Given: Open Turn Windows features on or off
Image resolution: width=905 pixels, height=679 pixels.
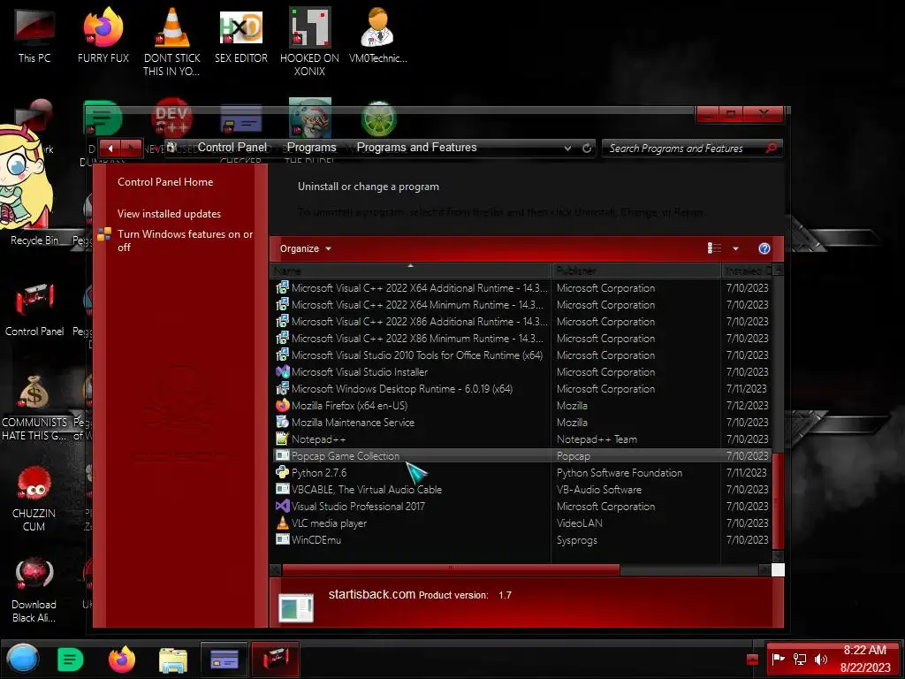Looking at the screenshot, I should click(x=185, y=240).
